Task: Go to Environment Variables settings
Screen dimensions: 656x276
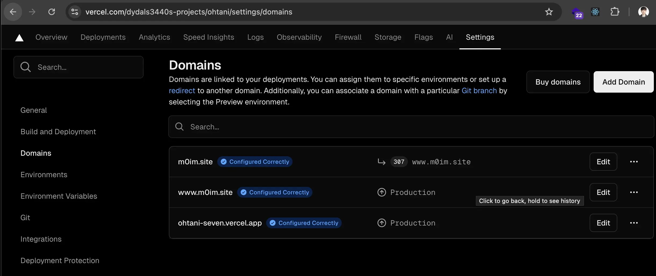Action: pos(59,196)
